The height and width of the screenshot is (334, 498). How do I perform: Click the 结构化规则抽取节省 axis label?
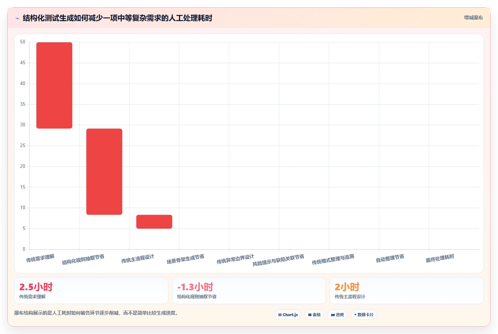(83, 260)
